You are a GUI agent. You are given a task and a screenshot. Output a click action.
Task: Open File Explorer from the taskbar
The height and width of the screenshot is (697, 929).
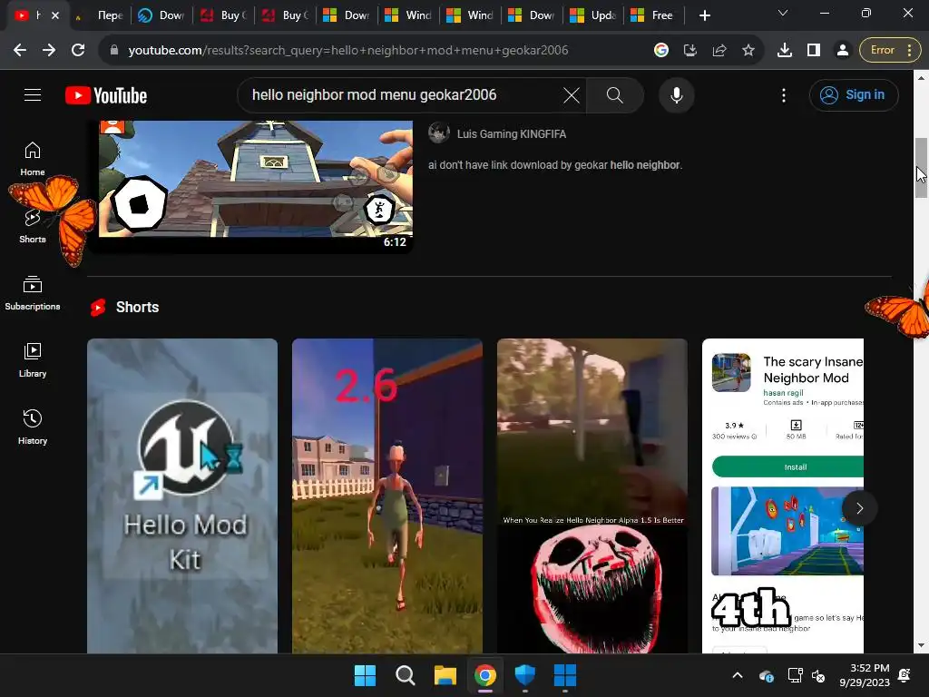tap(445, 675)
